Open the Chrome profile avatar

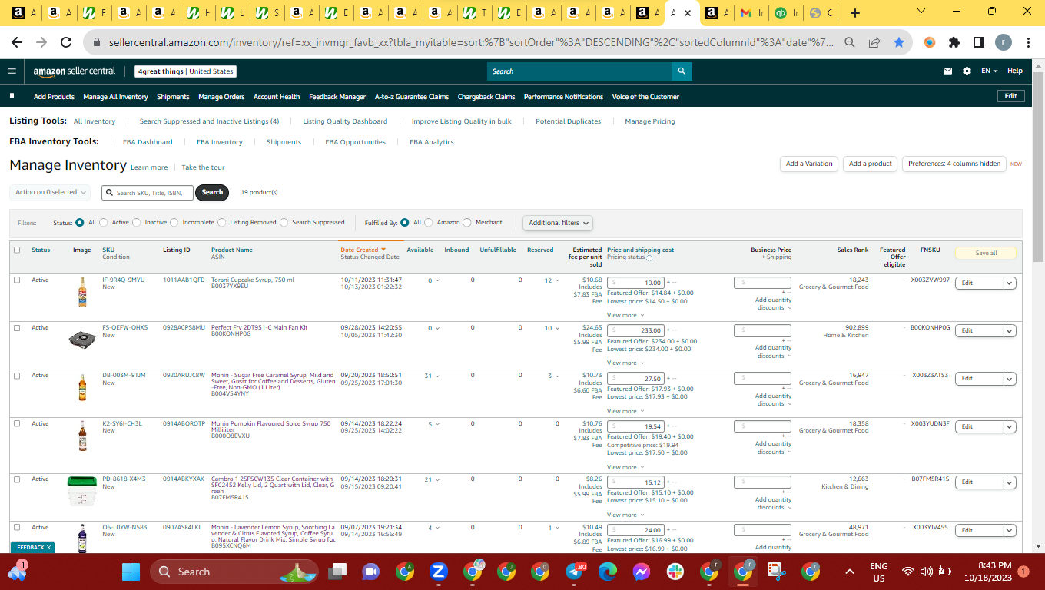click(x=1004, y=42)
